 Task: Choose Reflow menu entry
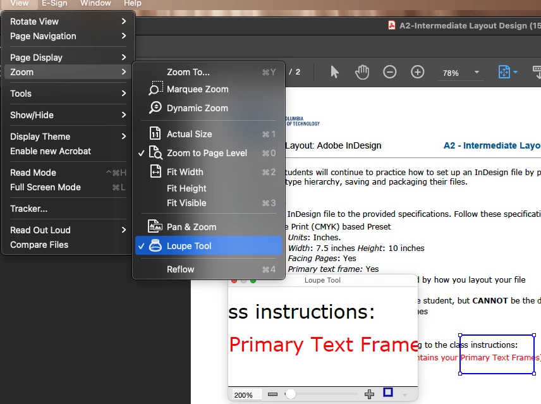click(209, 269)
